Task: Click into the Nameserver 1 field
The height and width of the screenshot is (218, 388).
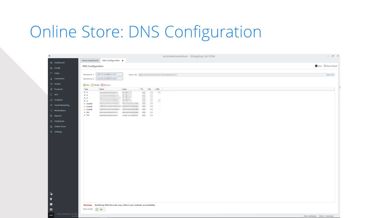Action: click(109, 74)
